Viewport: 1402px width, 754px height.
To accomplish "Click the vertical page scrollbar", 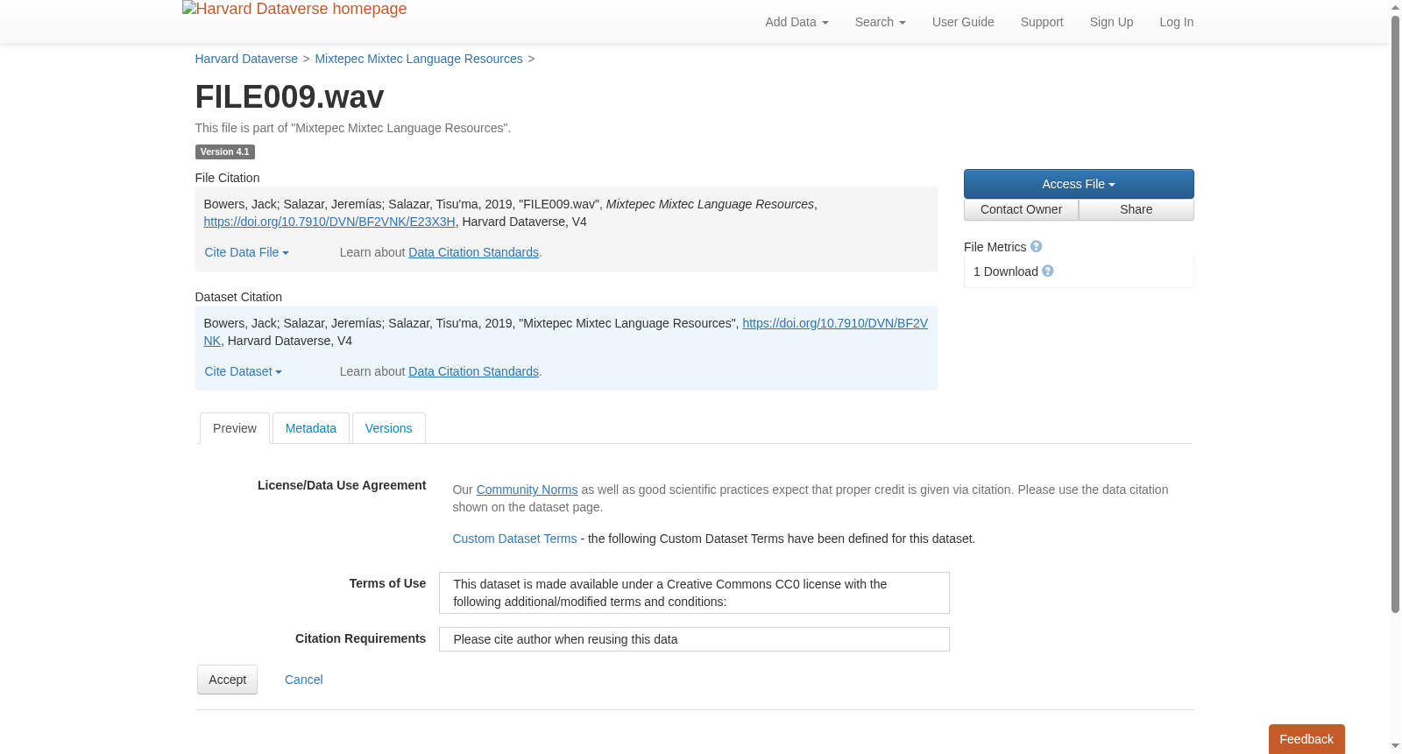I will point(1396,315).
